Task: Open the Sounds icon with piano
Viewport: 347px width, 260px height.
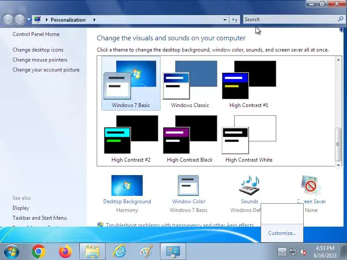Action: pos(250,185)
